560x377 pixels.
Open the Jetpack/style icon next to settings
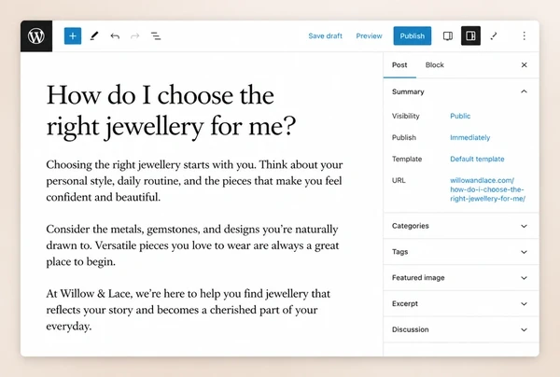pos(494,36)
